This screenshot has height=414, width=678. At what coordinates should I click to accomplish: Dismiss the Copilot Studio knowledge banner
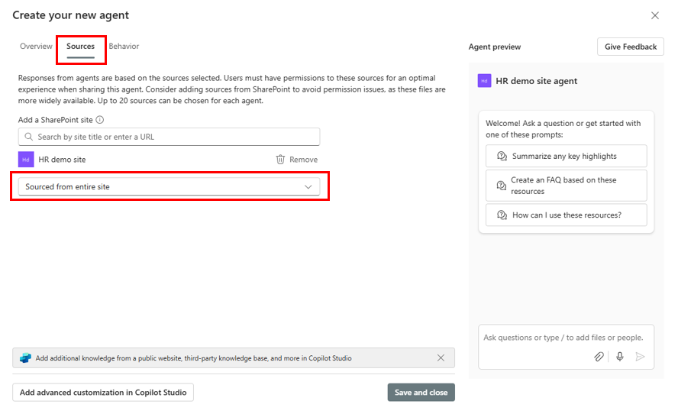click(441, 357)
